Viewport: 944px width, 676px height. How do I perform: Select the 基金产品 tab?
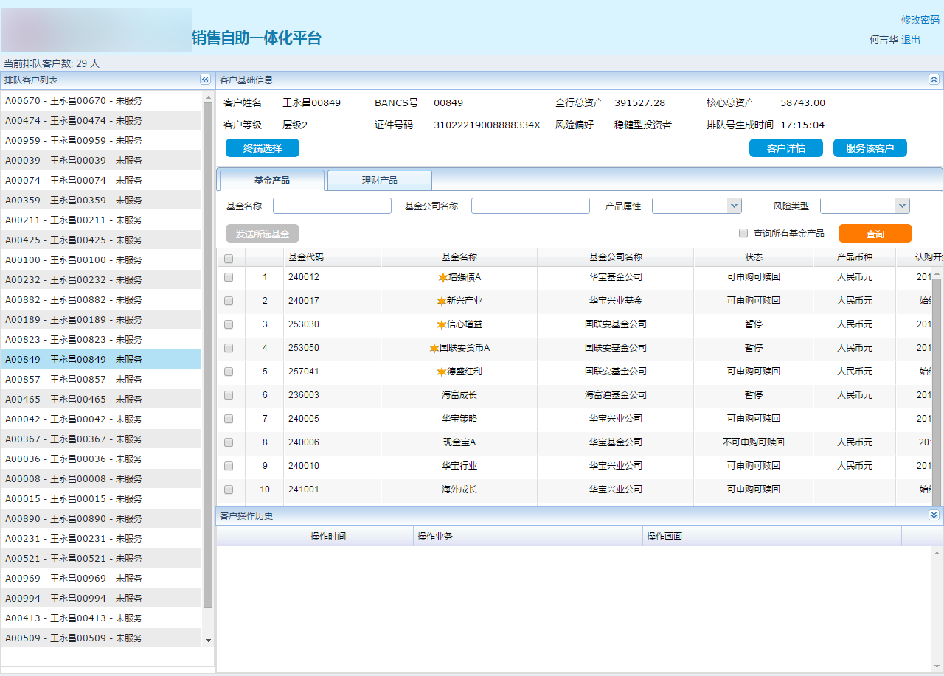click(x=271, y=181)
